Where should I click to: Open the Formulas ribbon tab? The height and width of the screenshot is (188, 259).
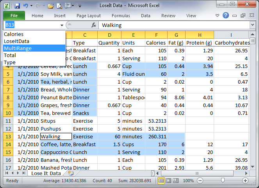[x=121, y=16]
